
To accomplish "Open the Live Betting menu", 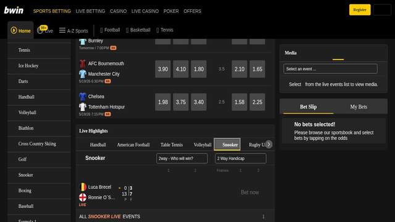I will pos(90,11).
